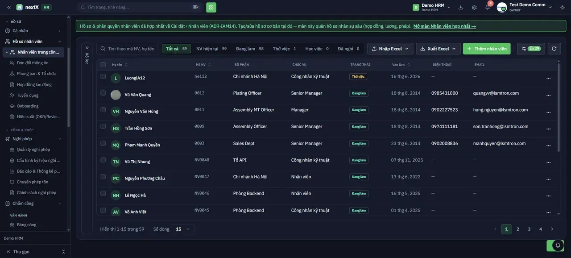Open the Test Demo Comm user avatar
This screenshot has height=258, width=571.
pos(502,7)
